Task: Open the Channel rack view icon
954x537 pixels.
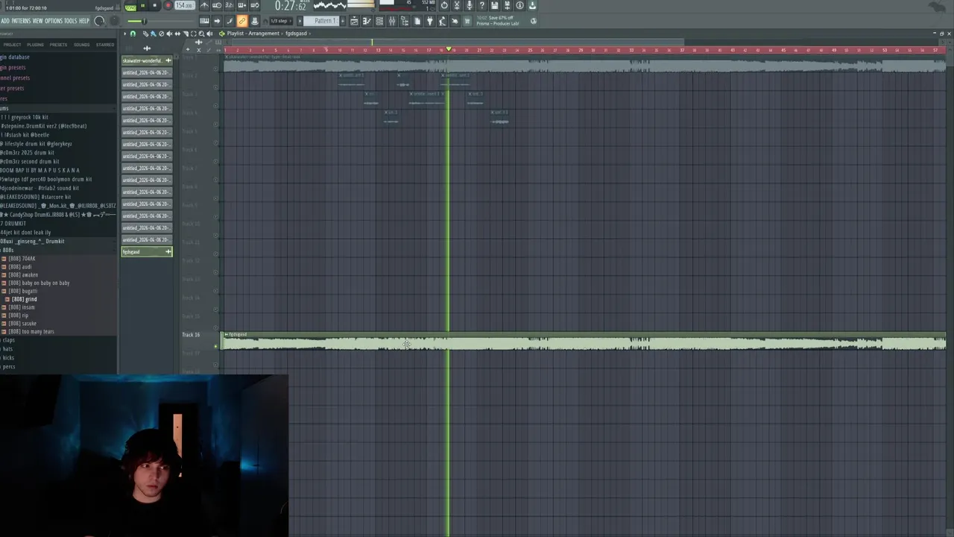Action: (379, 21)
